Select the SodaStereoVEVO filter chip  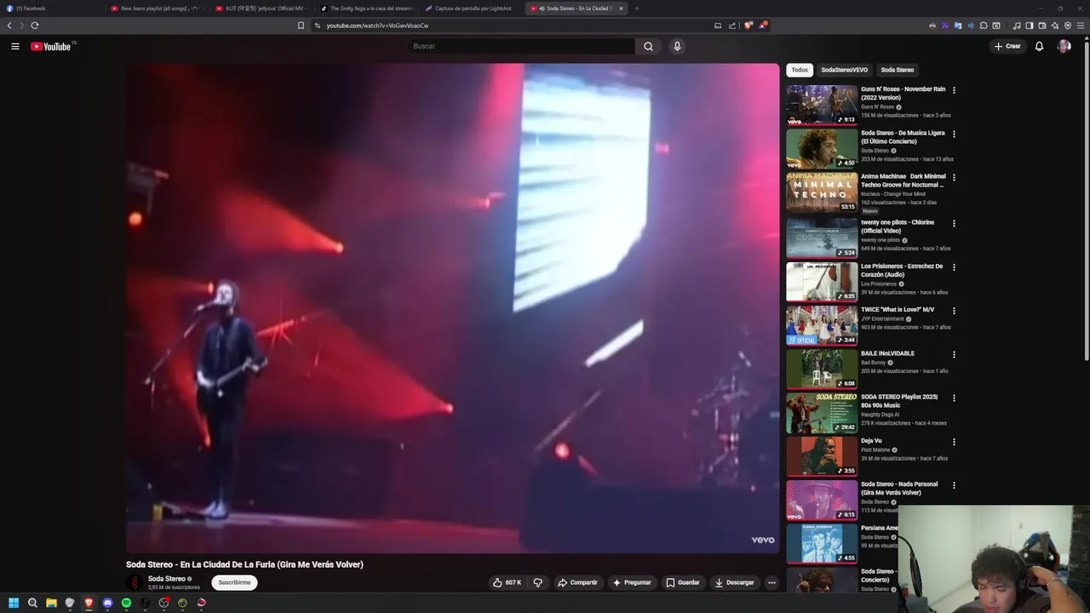coord(844,70)
